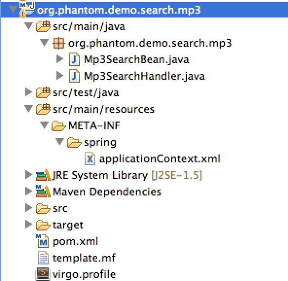Collapse the spring folder
This screenshot has height=281, width=288.
(60, 141)
